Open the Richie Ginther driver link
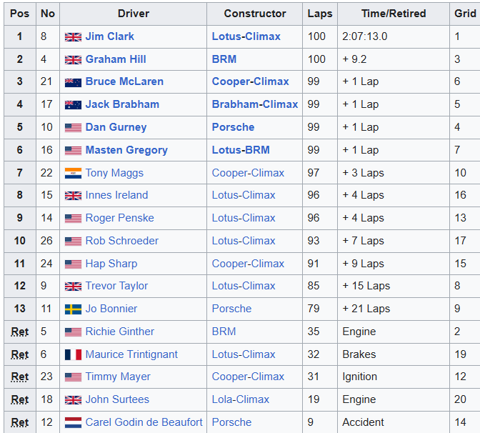This screenshot has width=480, height=433. (120, 332)
